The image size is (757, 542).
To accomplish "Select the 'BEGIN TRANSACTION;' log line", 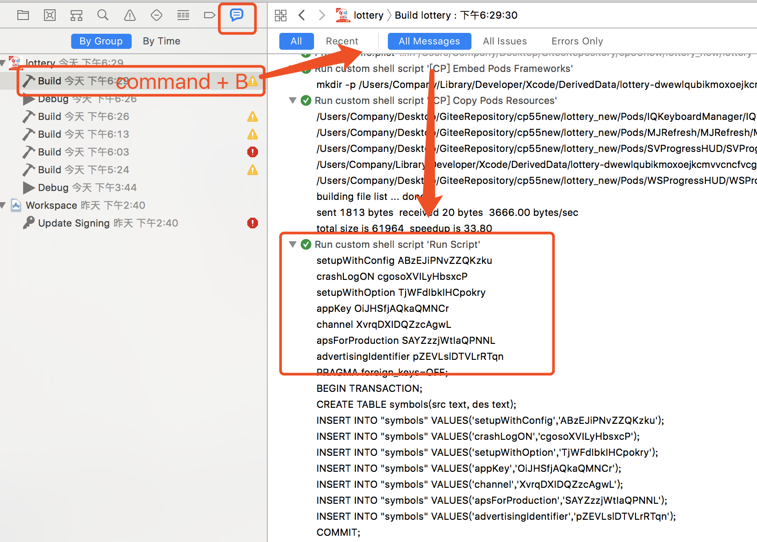I will pyautogui.click(x=369, y=388).
